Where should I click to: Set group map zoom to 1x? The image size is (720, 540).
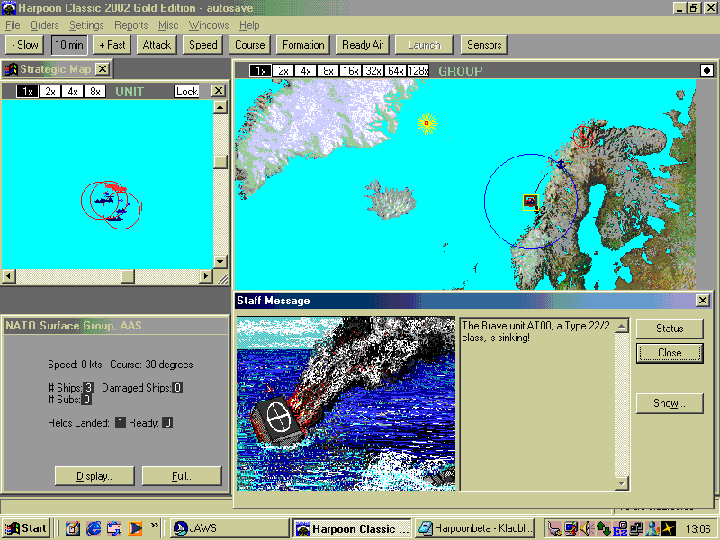click(260, 71)
